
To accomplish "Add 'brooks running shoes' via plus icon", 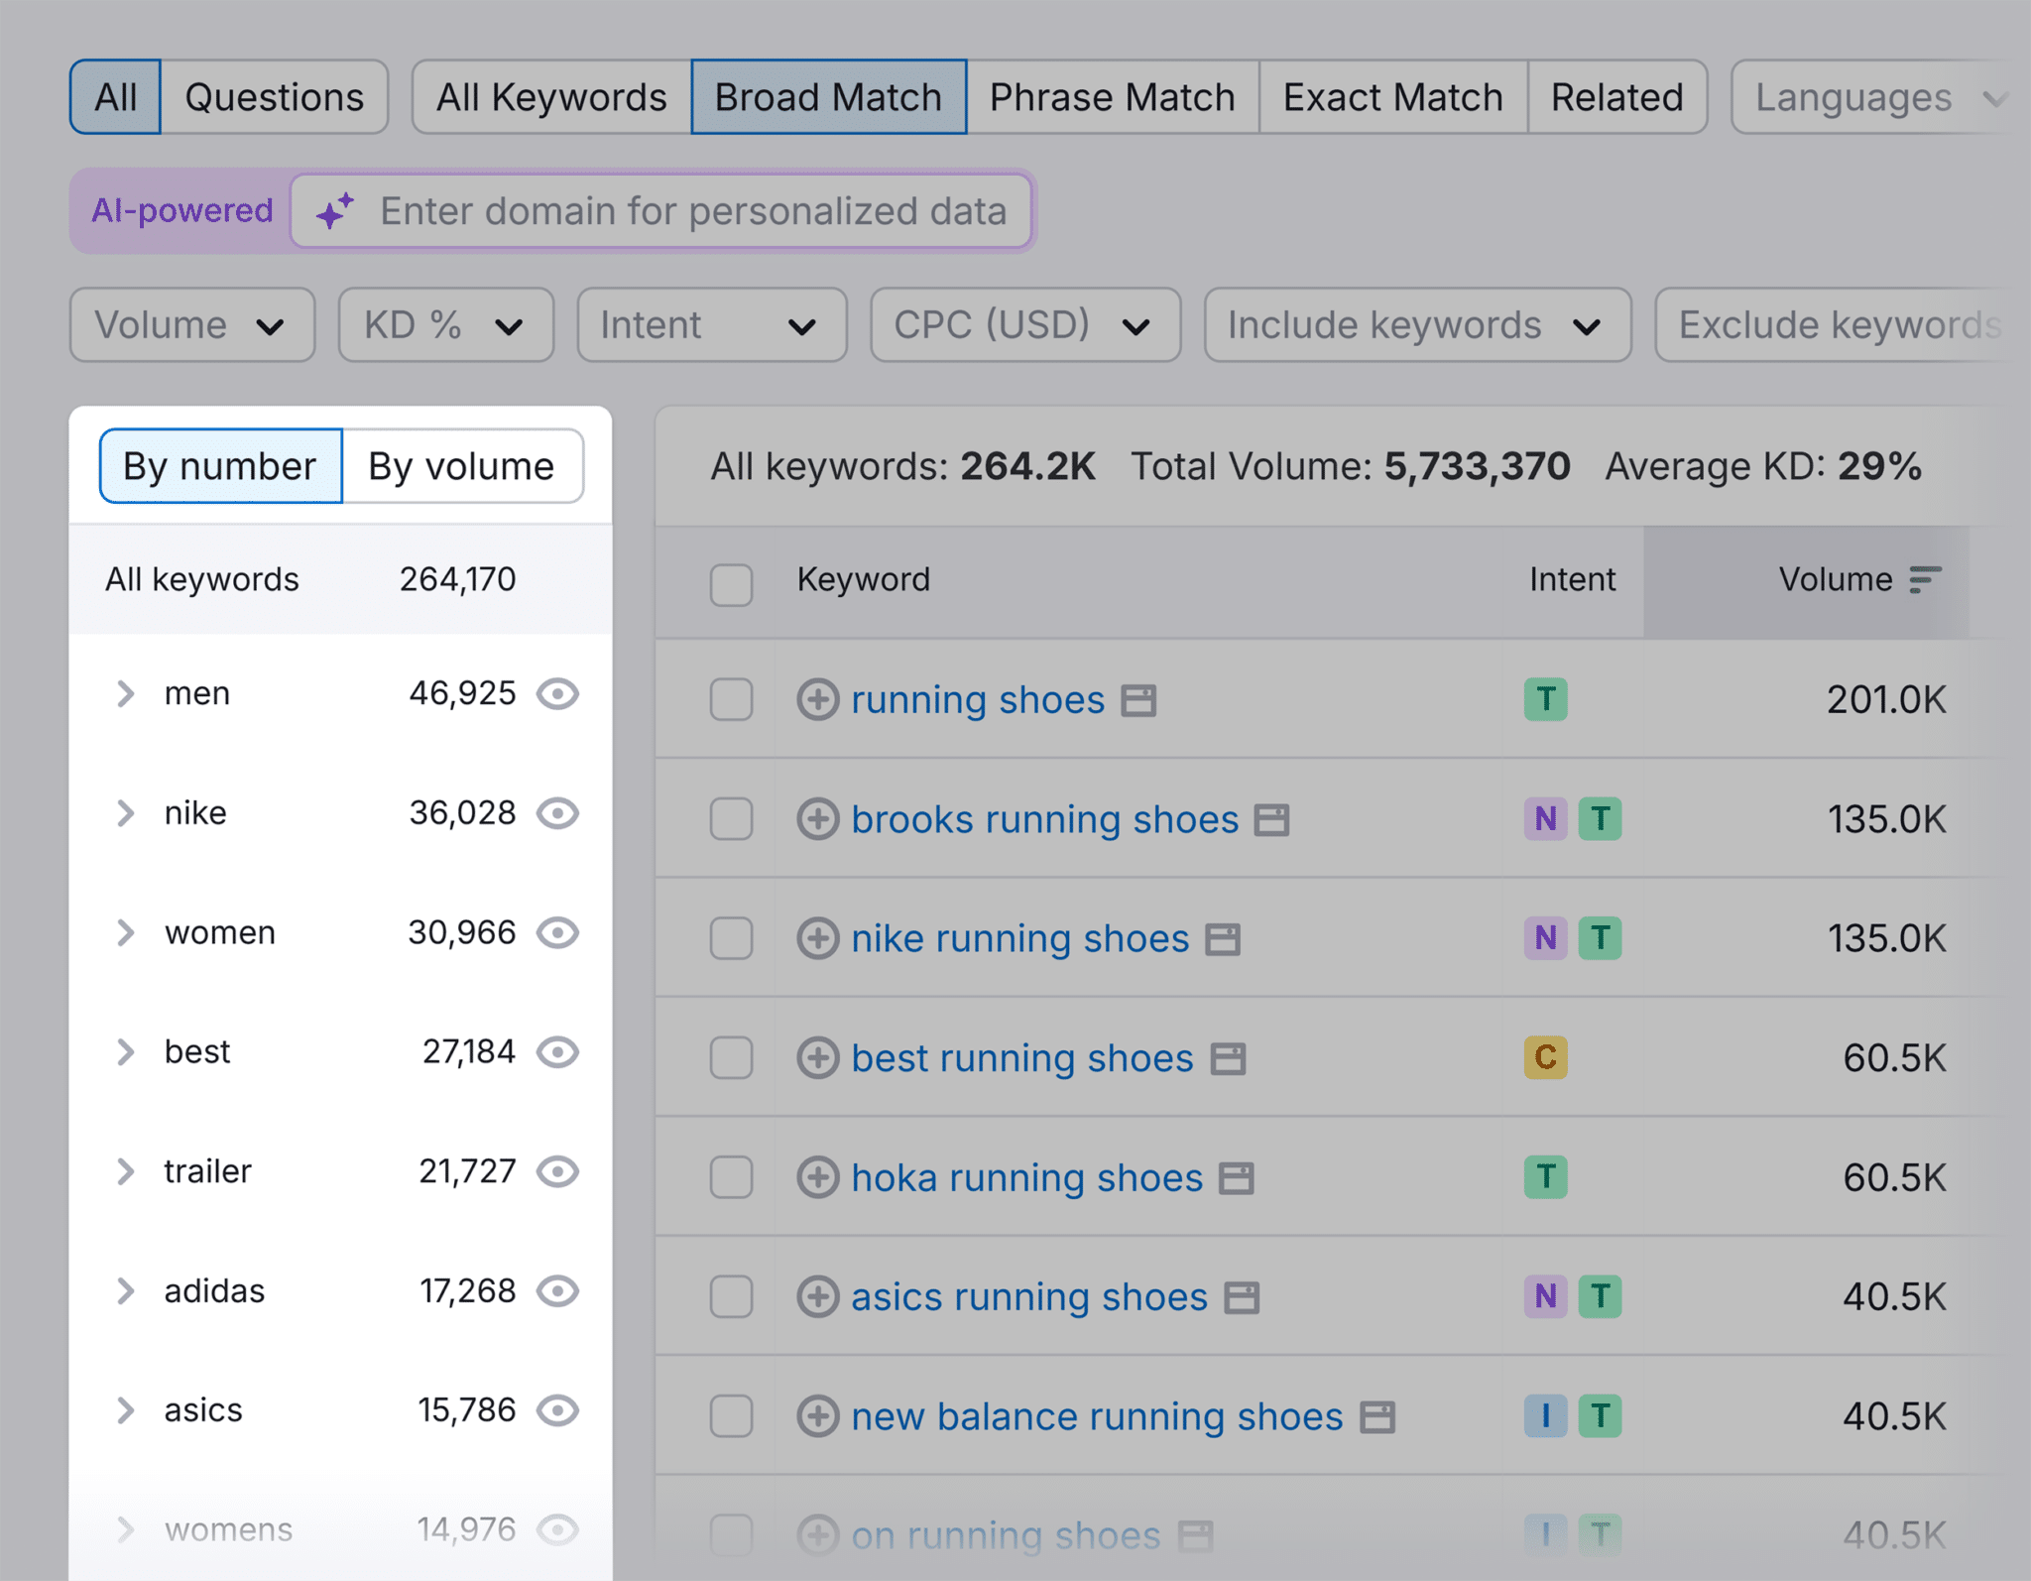I will 818,819.
